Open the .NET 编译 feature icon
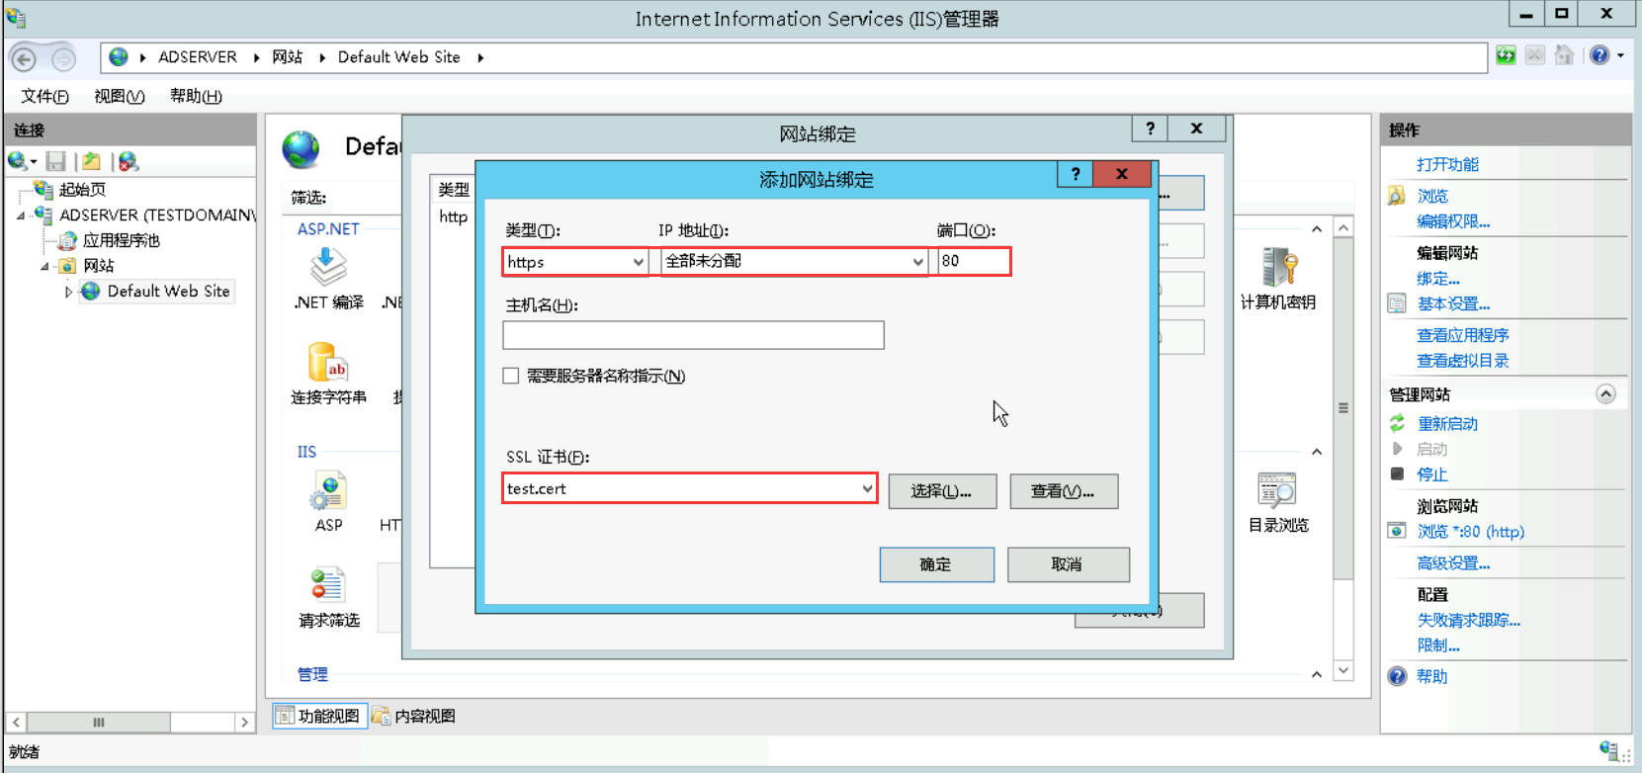 pos(328,267)
